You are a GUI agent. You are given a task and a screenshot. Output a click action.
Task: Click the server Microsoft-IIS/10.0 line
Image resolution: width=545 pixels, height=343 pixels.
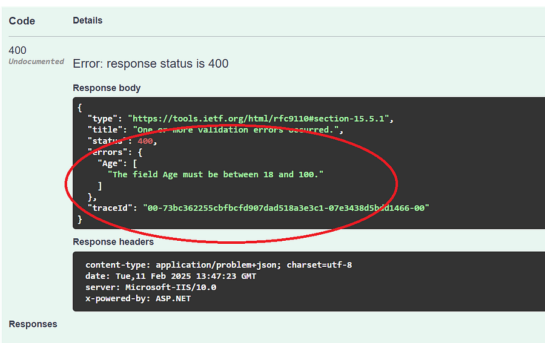click(x=151, y=287)
